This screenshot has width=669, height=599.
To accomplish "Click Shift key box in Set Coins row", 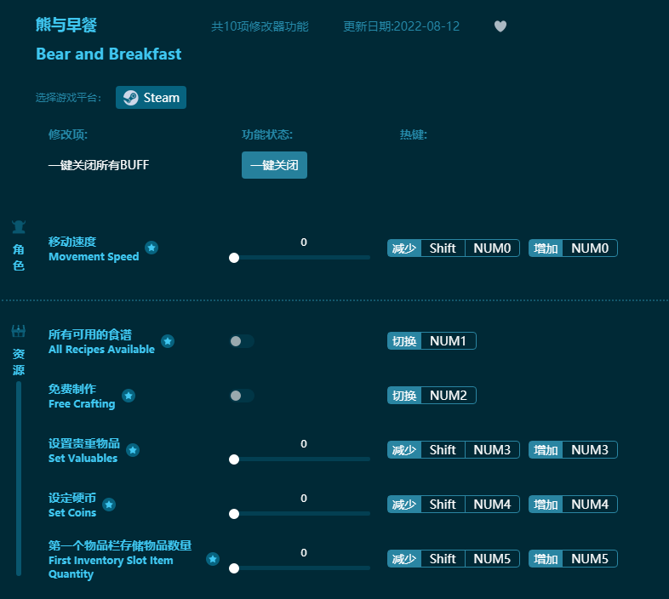I will [x=443, y=505].
